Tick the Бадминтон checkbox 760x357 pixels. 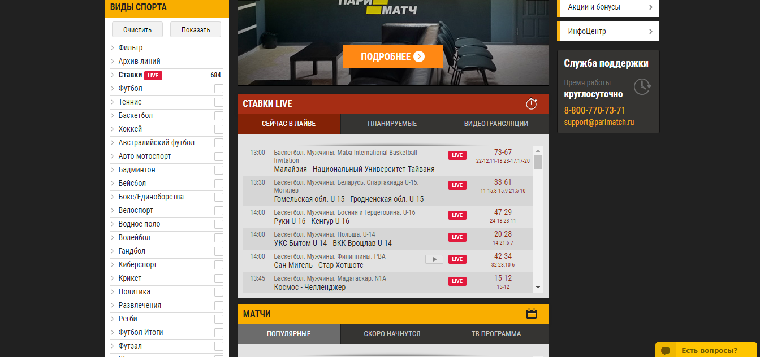219,170
